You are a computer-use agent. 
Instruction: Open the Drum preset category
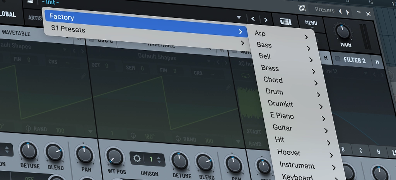(x=274, y=92)
